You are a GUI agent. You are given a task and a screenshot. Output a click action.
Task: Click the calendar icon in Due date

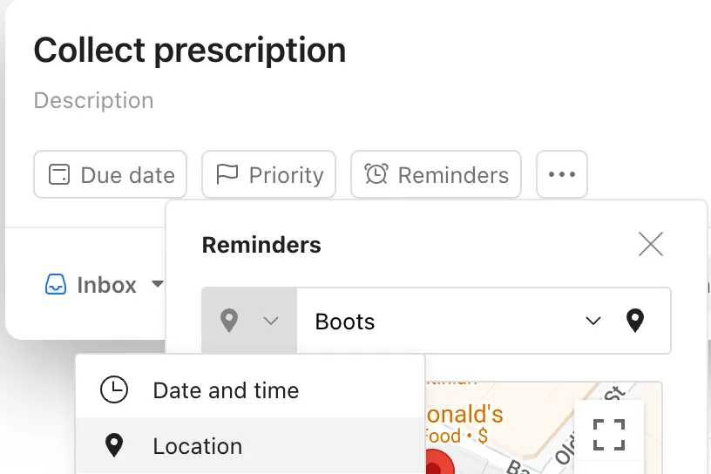[x=59, y=174]
